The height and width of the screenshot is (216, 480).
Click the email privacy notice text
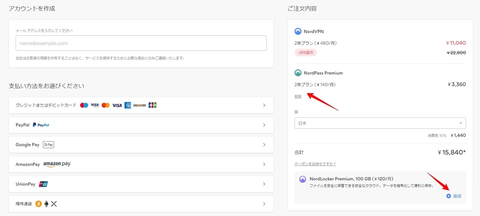[100, 58]
